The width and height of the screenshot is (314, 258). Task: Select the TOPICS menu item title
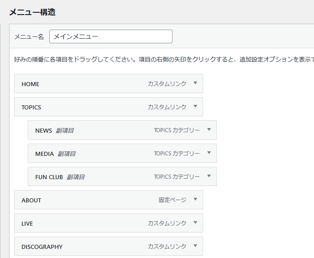[31, 107]
